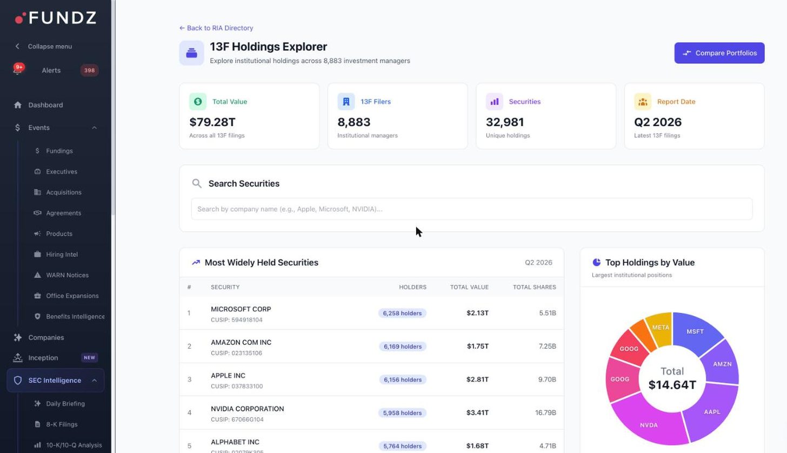This screenshot has height=453, width=787.
Task: Click the search magnifier icon
Action: click(197, 184)
